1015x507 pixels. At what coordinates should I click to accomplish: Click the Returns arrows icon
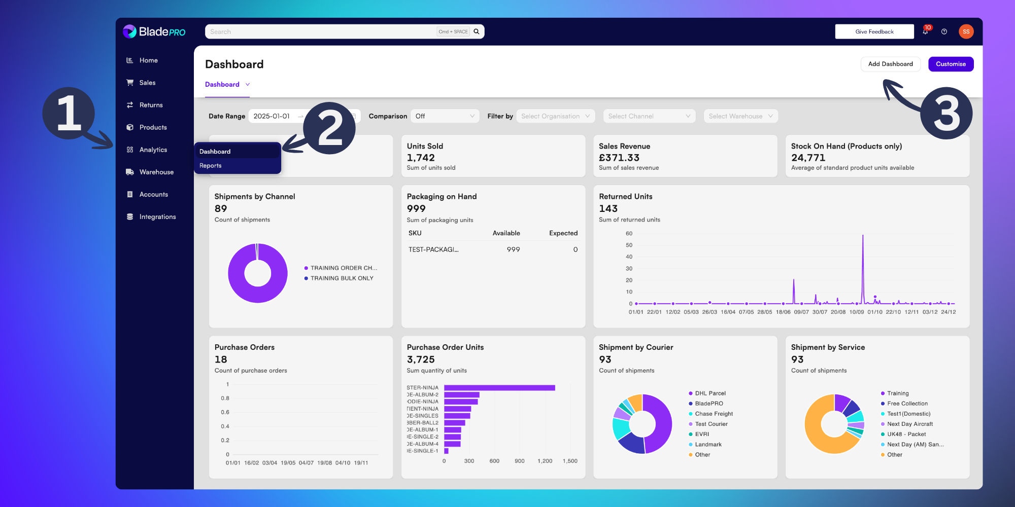(130, 105)
